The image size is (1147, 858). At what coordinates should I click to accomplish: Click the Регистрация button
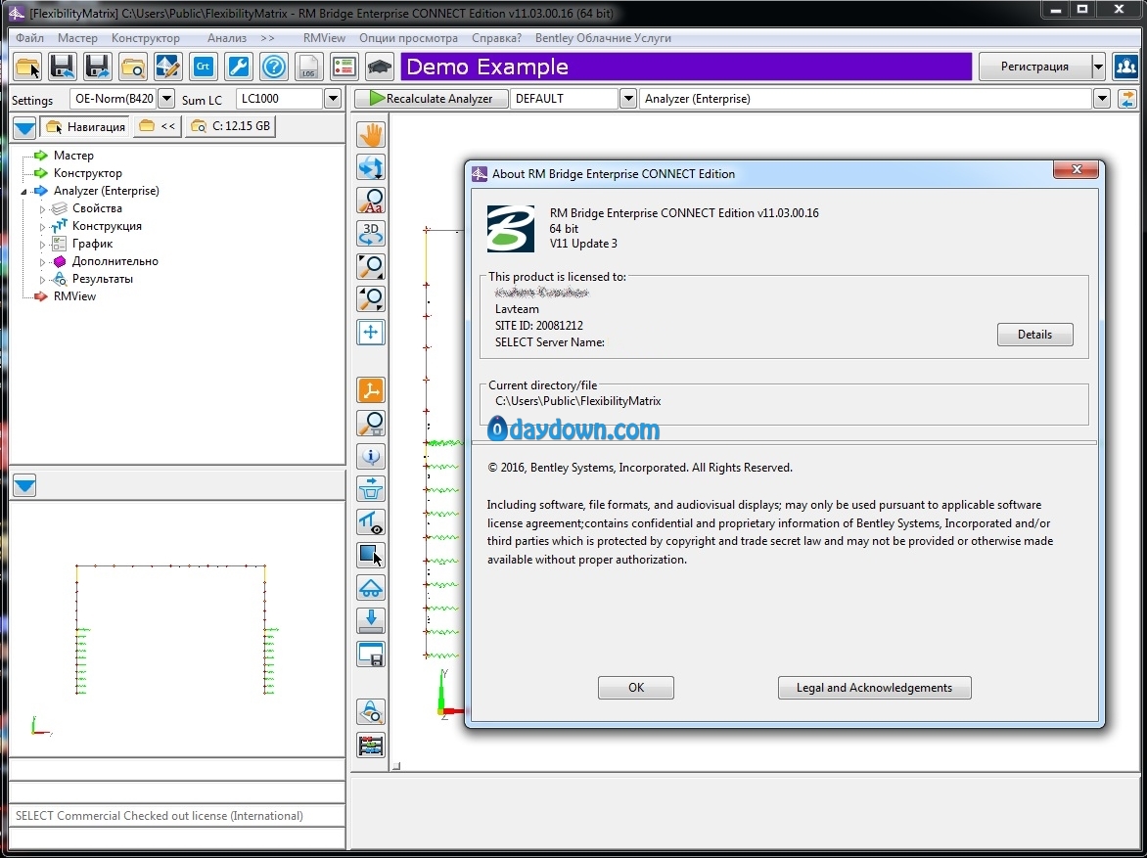[x=1034, y=67]
